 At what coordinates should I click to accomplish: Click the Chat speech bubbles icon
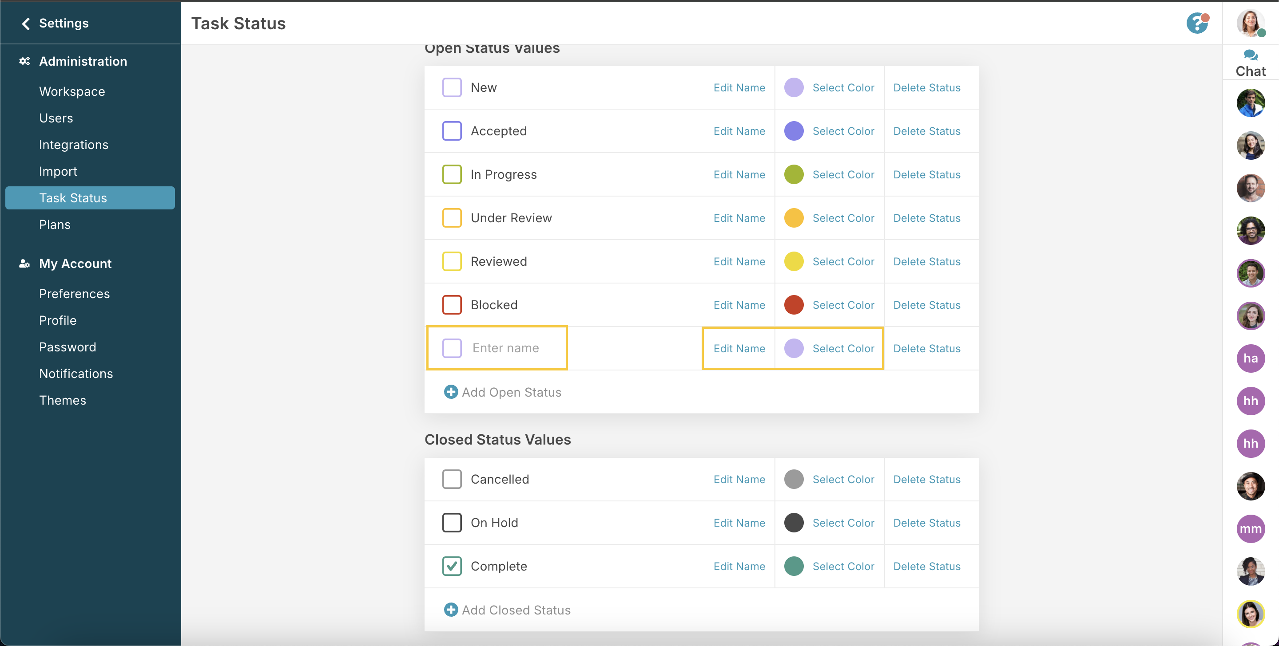tap(1250, 55)
